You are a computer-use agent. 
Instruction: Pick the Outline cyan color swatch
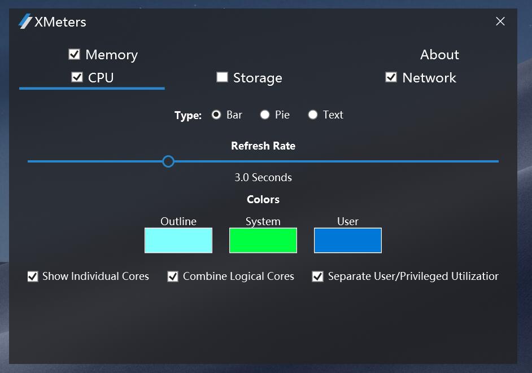tap(178, 240)
